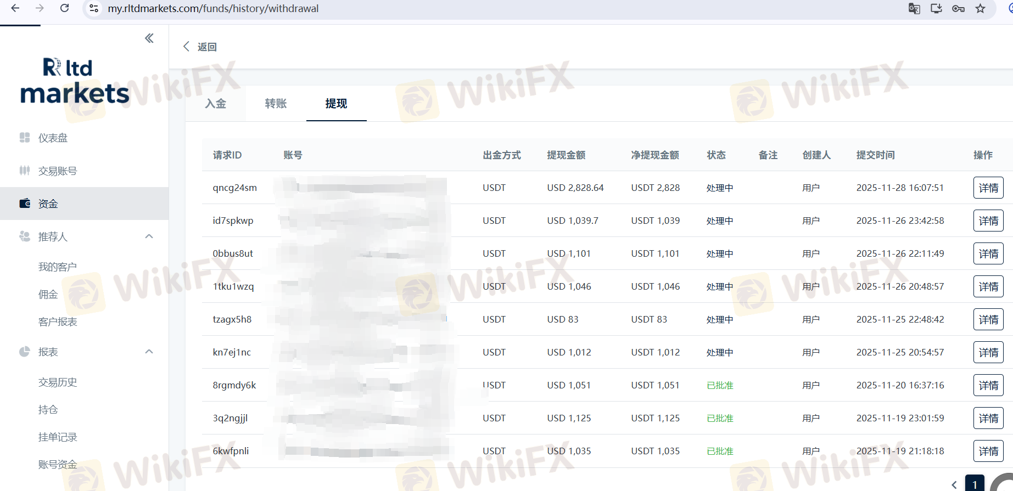Bookmark this page with the star
This screenshot has height=491, width=1013.
click(x=980, y=8)
